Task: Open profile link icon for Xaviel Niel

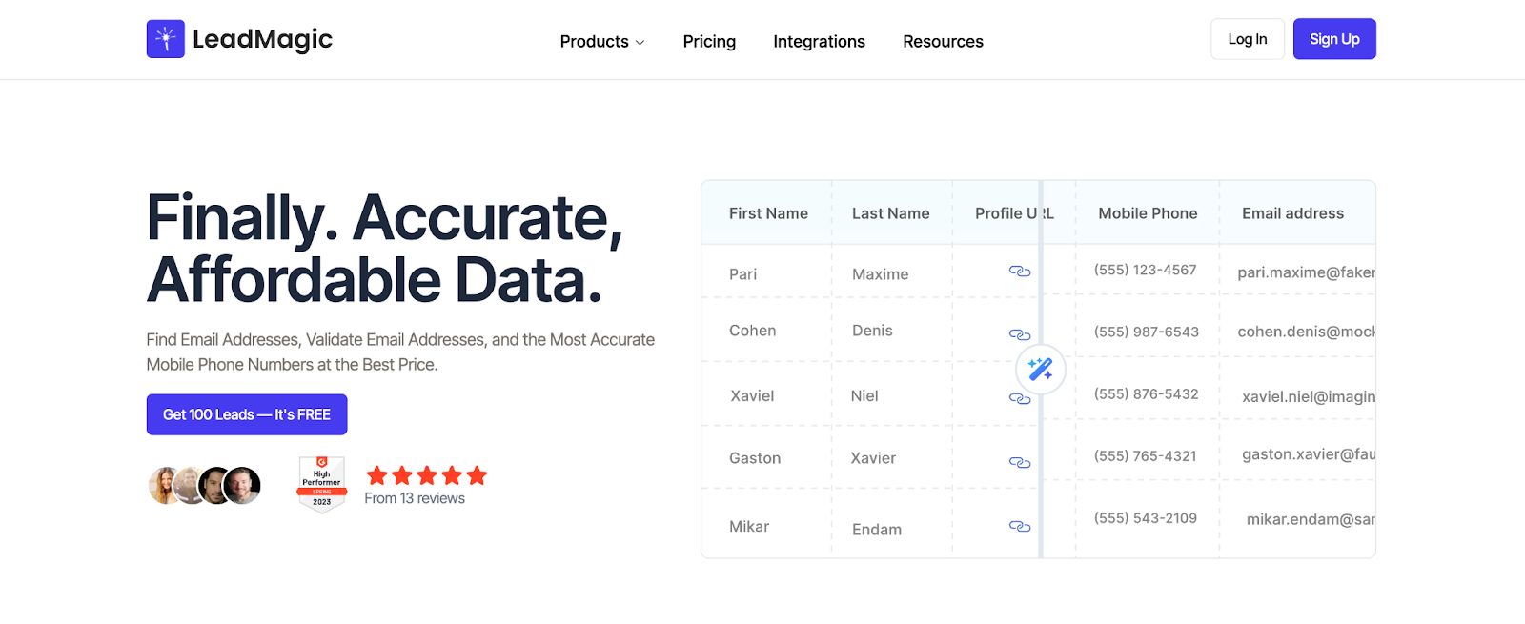Action: pos(1019,398)
